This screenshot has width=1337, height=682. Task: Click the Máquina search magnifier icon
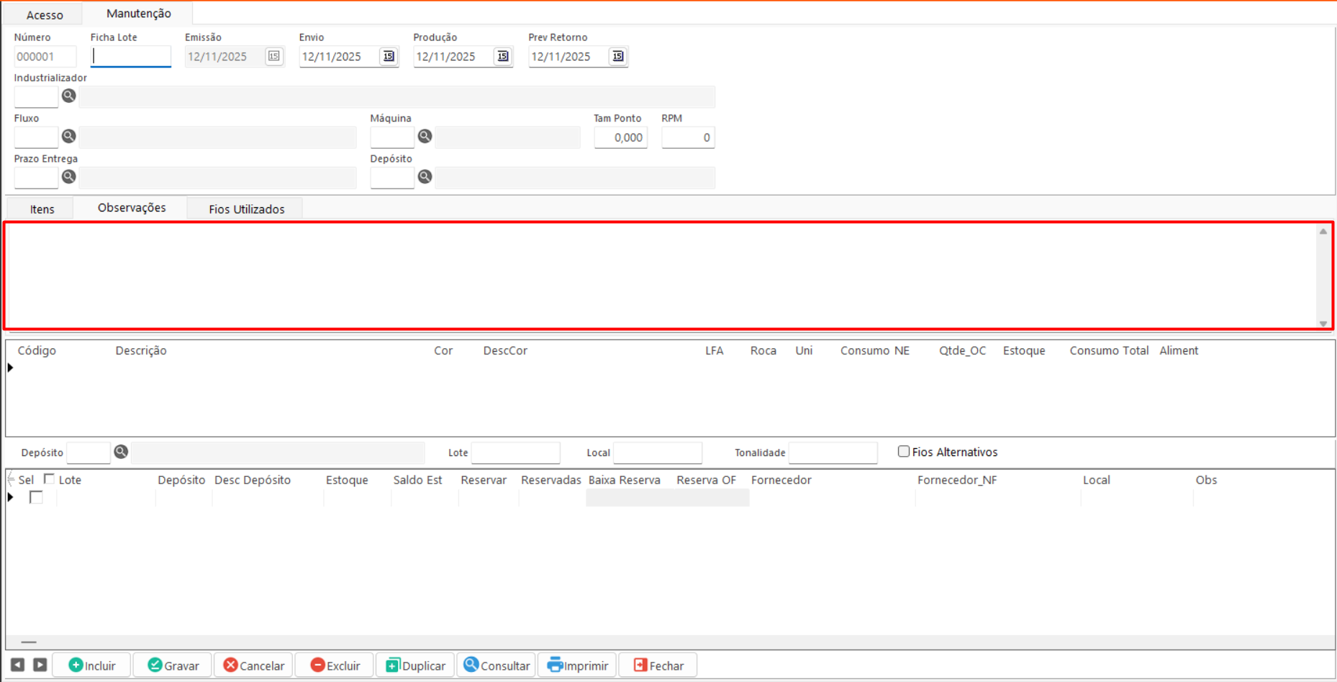coord(425,136)
